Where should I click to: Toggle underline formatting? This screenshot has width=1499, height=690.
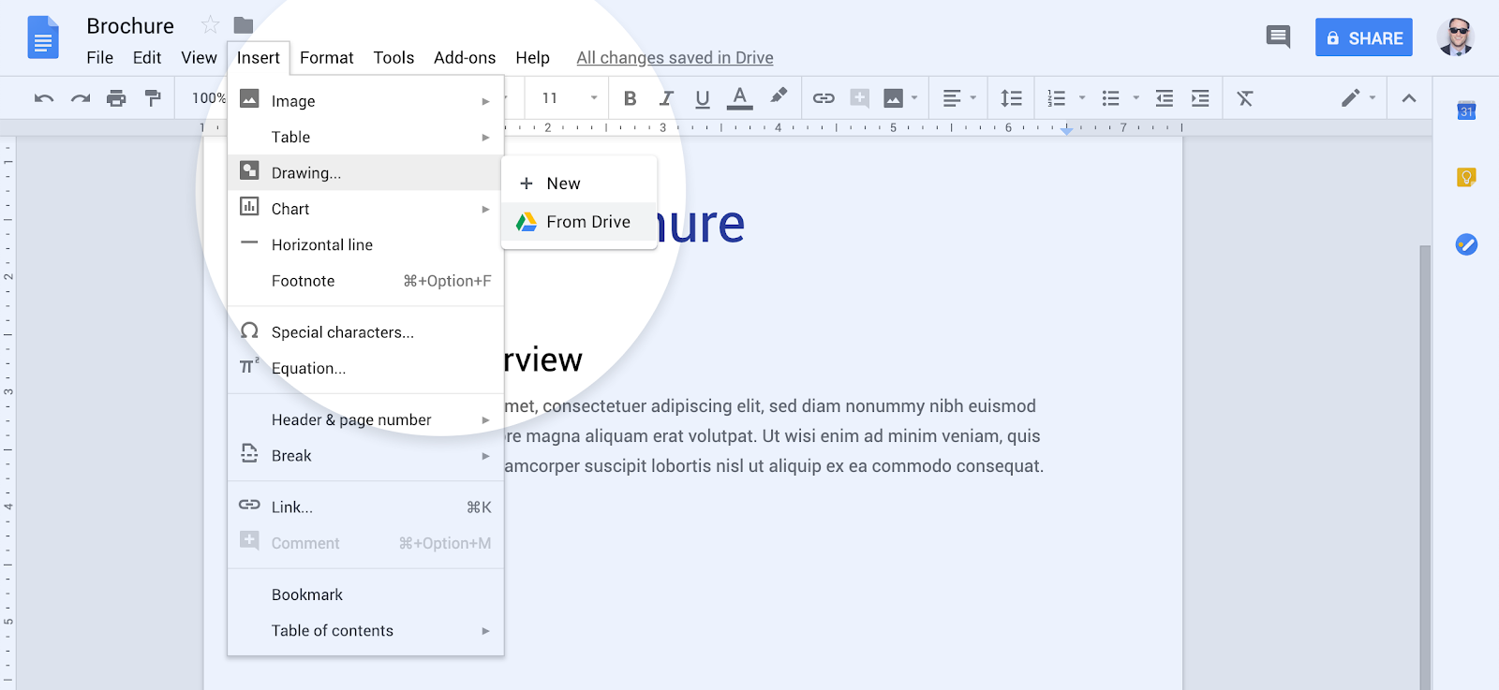coord(703,98)
